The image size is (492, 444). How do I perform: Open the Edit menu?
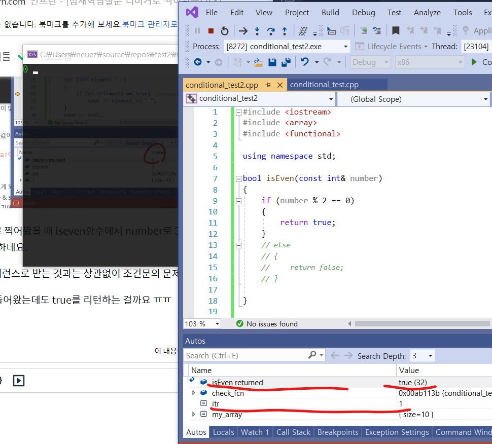[x=237, y=13]
